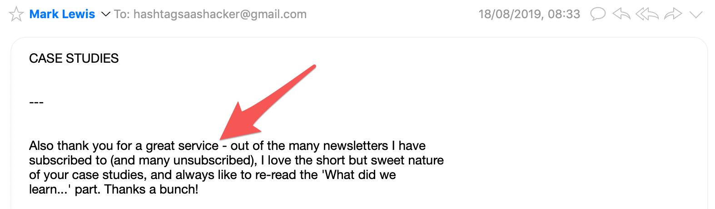The width and height of the screenshot is (715, 209).
Task: Expand sender details chevron next to Mark Lewis
Action: pyautogui.click(x=105, y=15)
